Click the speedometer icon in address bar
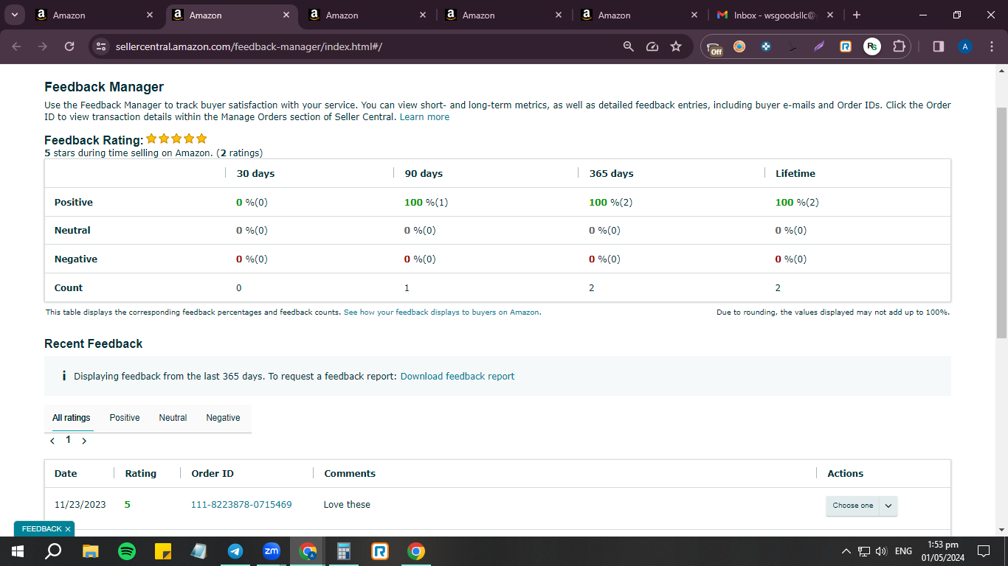The height and width of the screenshot is (566, 1008). point(652,46)
